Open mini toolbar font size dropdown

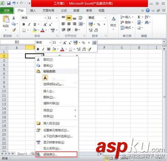[x=60, y=43]
